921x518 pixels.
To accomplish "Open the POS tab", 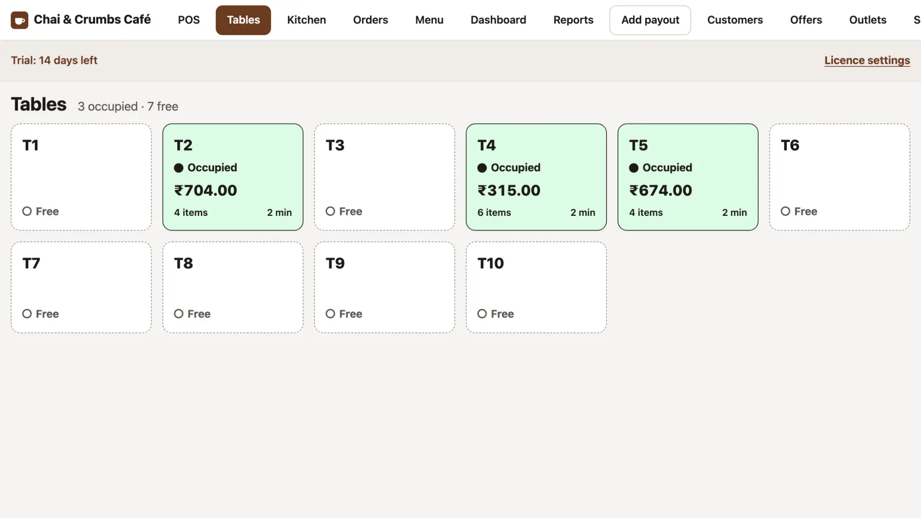I will click(189, 20).
